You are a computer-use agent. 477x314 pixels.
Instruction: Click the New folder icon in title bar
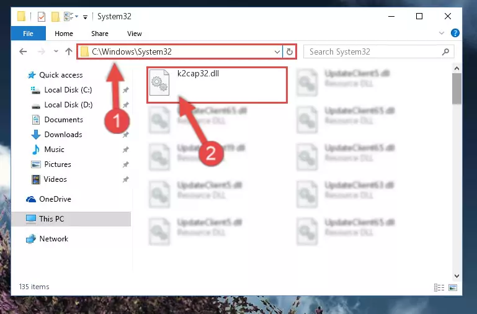pyautogui.click(x=55, y=16)
